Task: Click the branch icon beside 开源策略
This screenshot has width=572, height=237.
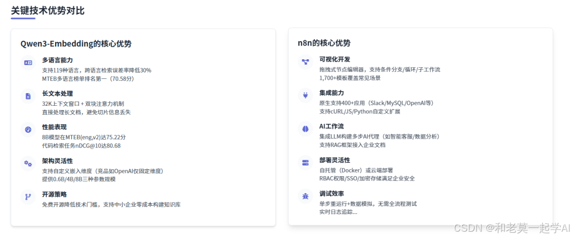Action: click(x=28, y=197)
